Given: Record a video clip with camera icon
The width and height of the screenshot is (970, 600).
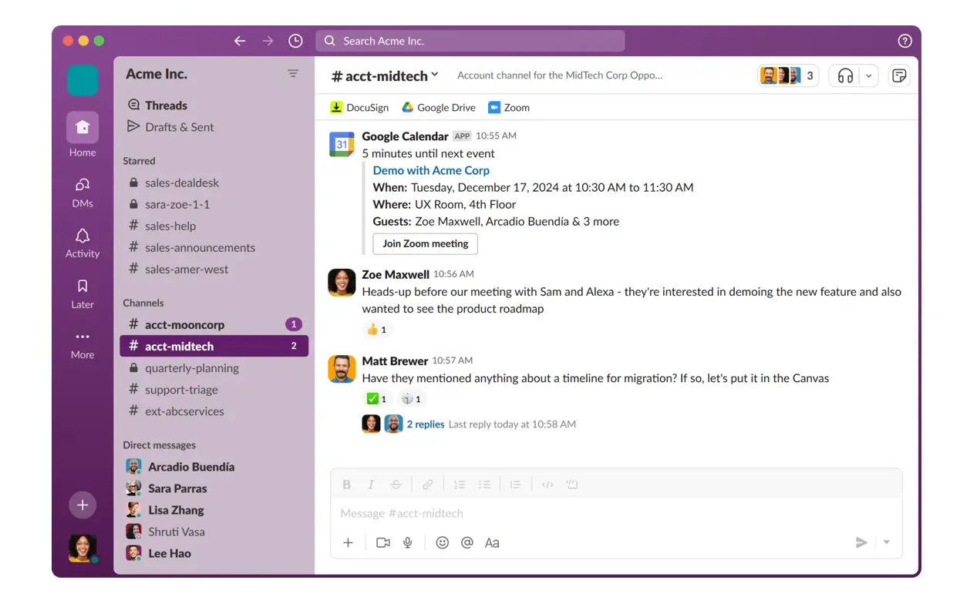Looking at the screenshot, I should (382, 543).
